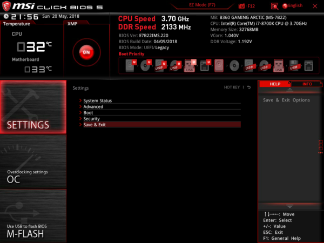Switch to the INFO tab

tap(307, 84)
